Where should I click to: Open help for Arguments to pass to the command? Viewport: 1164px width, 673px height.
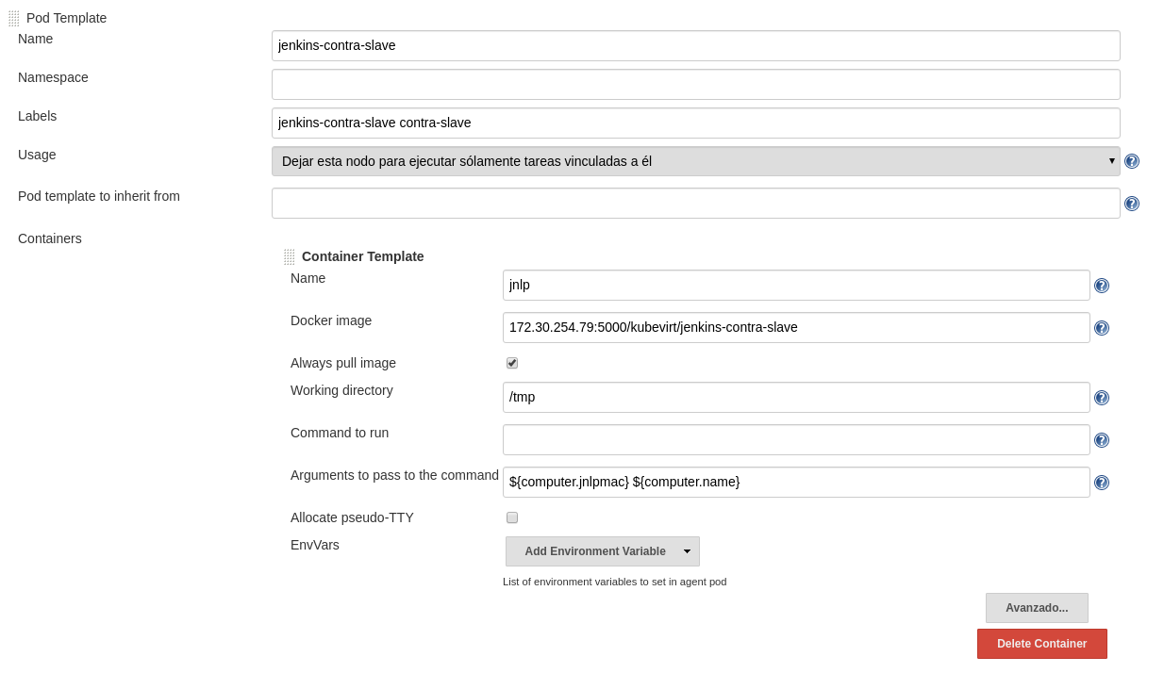pyautogui.click(x=1101, y=482)
